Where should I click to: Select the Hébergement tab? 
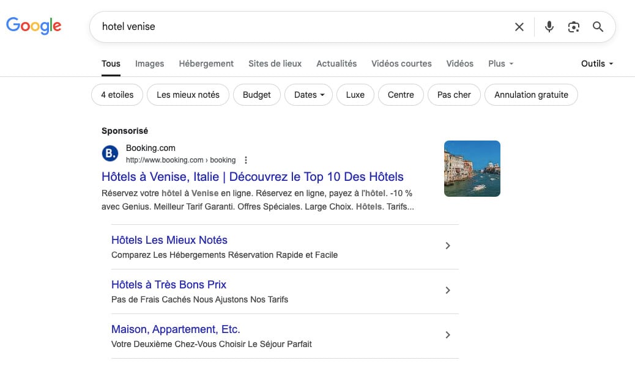click(x=206, y=64)
